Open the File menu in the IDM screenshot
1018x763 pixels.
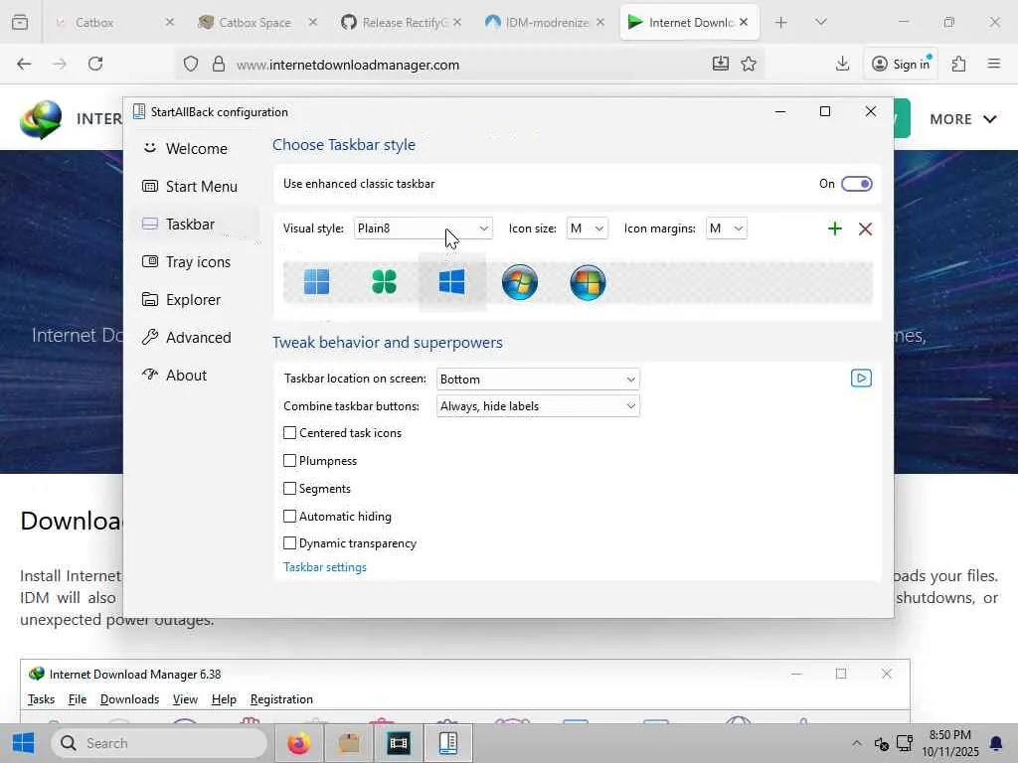point(78,699)
